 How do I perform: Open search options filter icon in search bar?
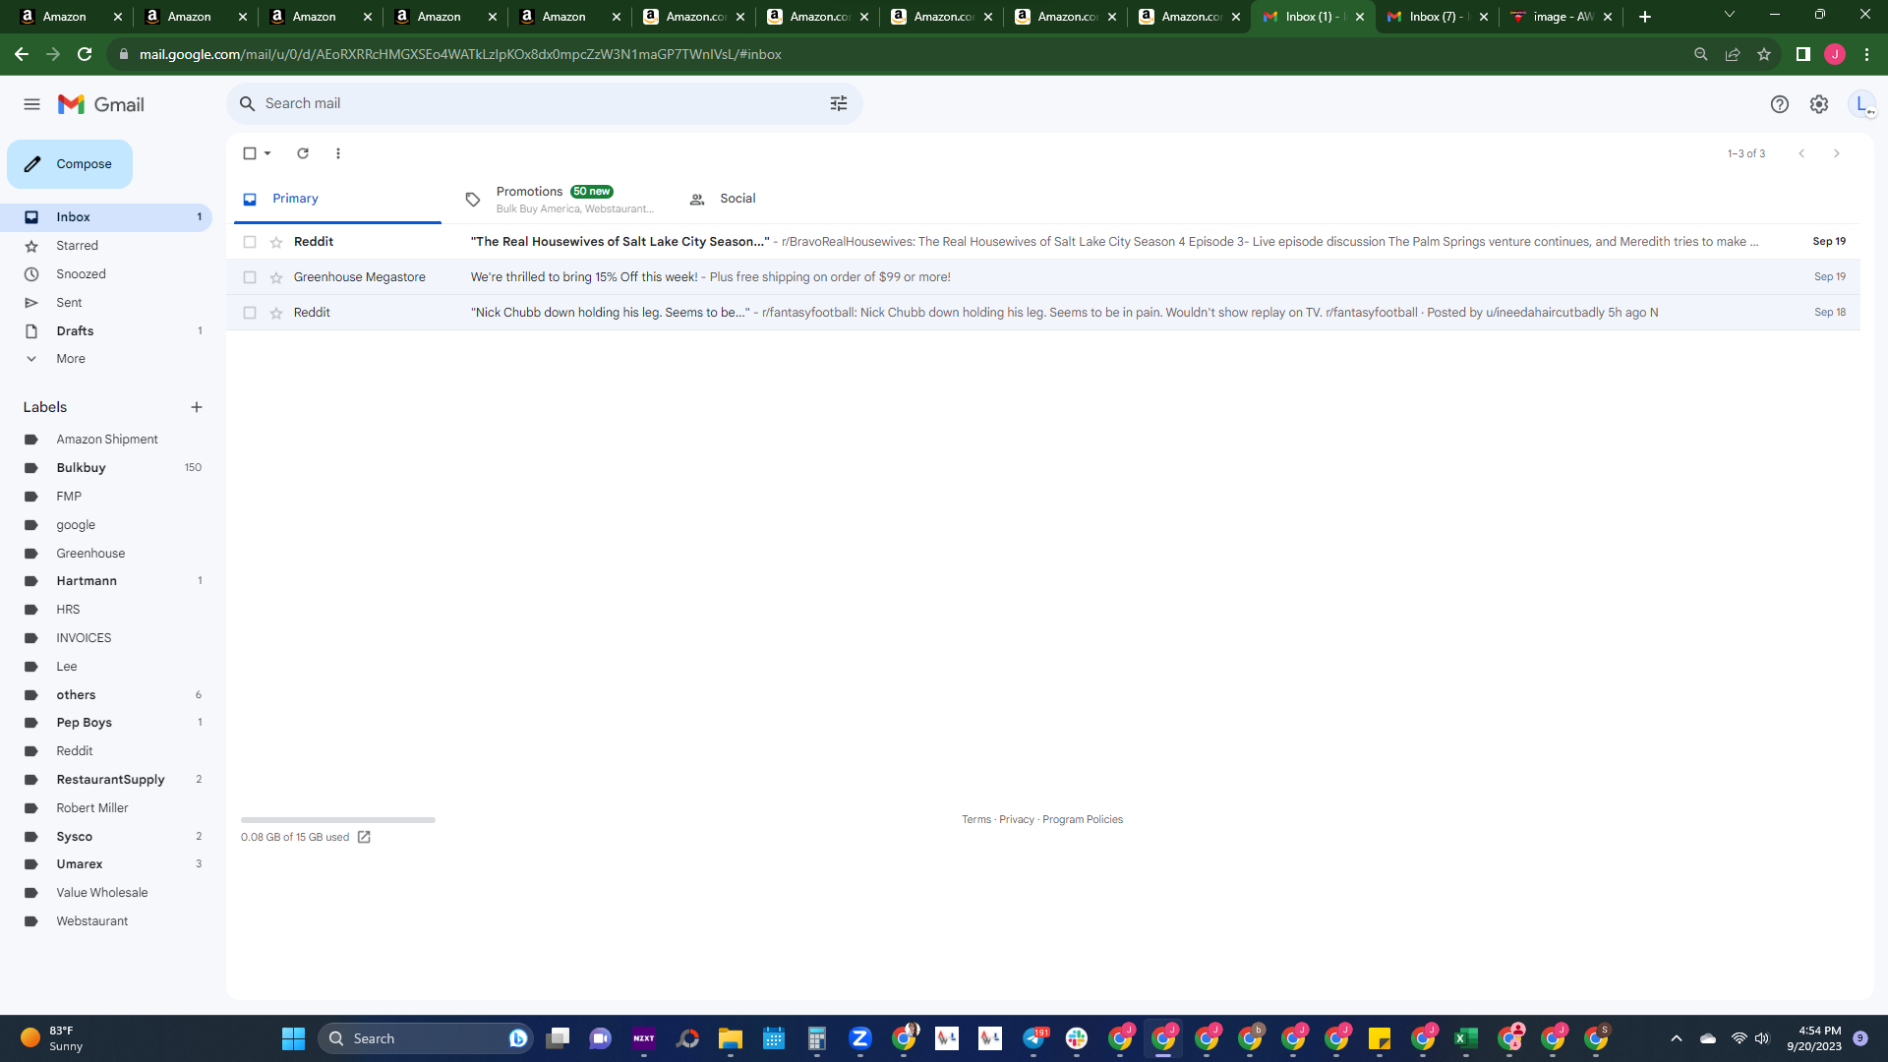(839, 103)
